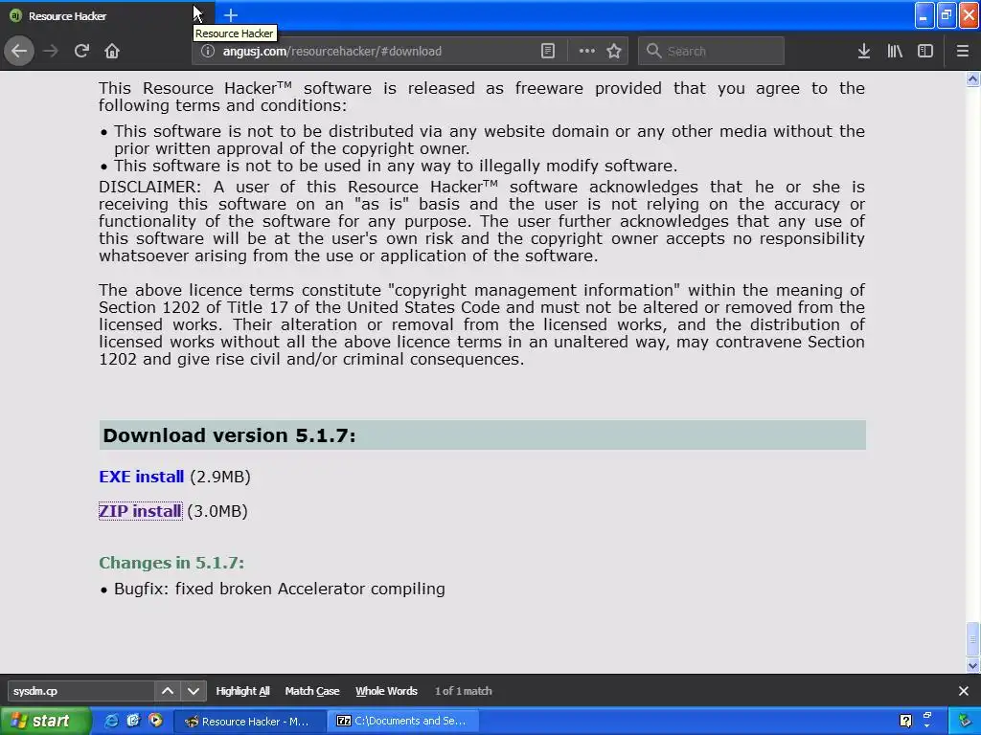The image size is (981, 735).
Task: Show the browser sidebar
Action: point(925,52)
